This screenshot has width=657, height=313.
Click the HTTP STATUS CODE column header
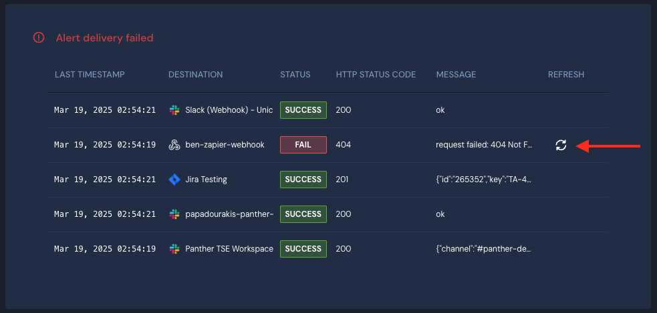point(376,75)
